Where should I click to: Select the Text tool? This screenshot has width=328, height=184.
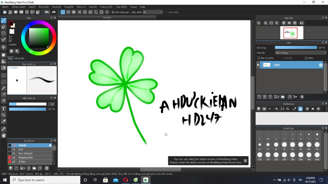[4, 109]
